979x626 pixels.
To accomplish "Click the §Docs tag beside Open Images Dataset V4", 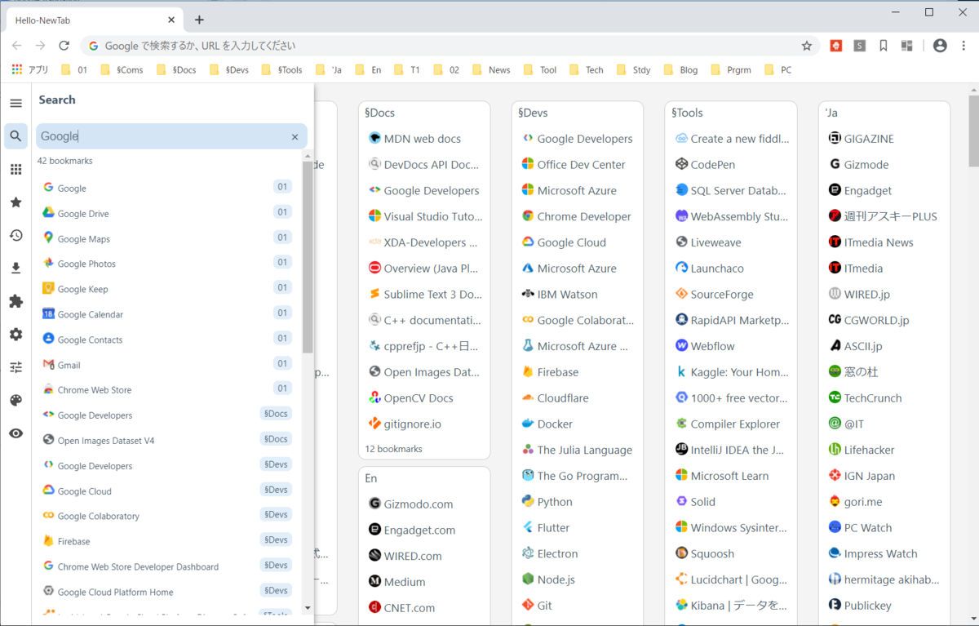I will pos(276,439).
